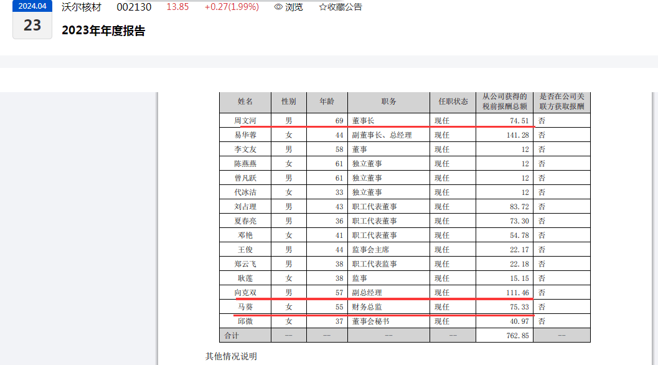Click the salary value 40.97

[x=520, y=321]
